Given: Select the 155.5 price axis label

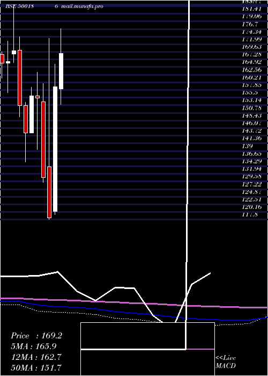Looking at the screenshot, I should click(250, 92).
